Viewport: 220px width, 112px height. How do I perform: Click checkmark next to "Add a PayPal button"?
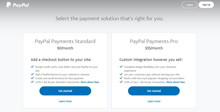32,74
